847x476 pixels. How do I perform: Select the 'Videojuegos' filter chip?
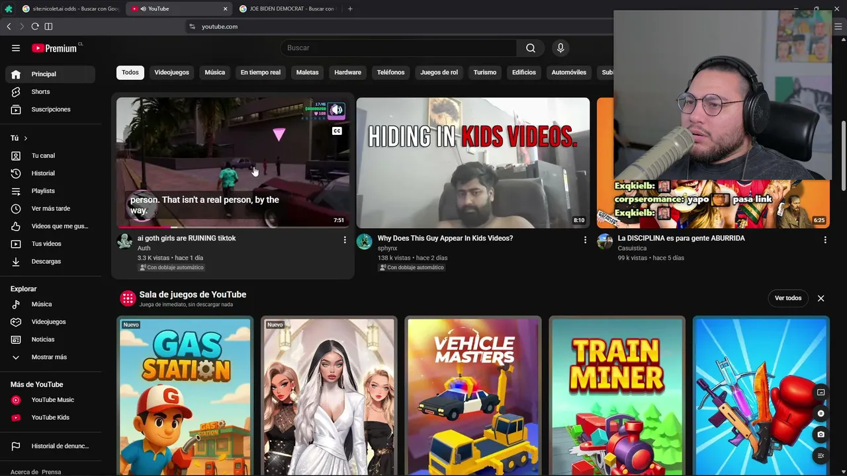[x=171, y=72]
